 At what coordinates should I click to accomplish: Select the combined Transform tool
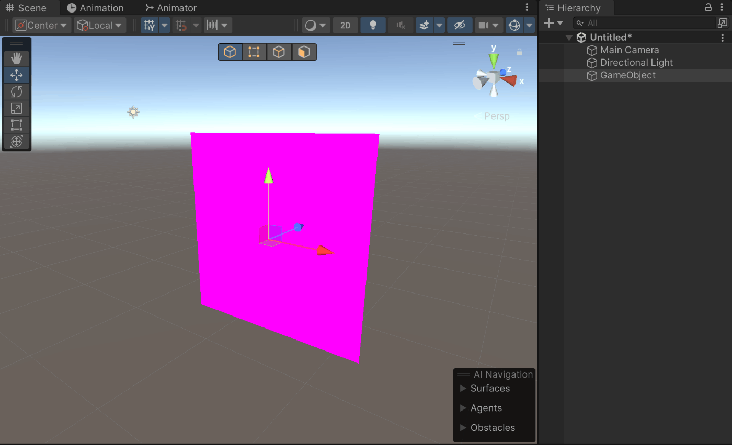(17, 141)
